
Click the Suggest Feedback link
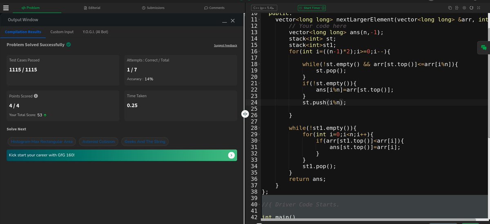click(x=225, y=45)
